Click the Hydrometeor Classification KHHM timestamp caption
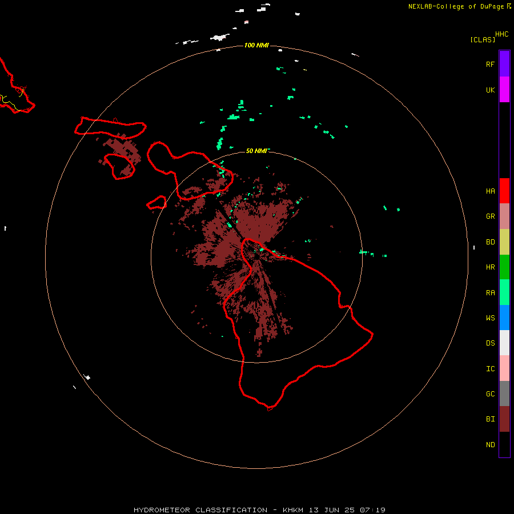Image resolution: width=514 pixels, height=514 pixels. [259, 510]
